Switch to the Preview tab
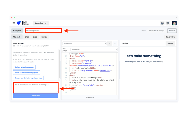This screenshot has width=188, height=117. point(44,37)
